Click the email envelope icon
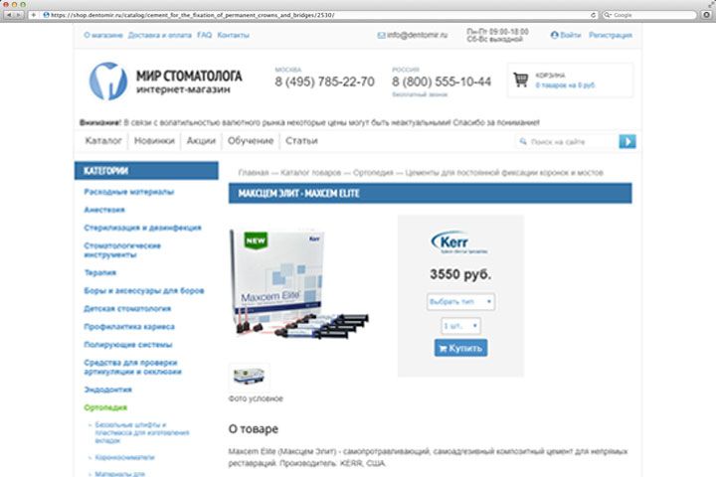Image resolution: width=716 pixels, height=477 pixels. pyautogui.click(x=381, y=35)
